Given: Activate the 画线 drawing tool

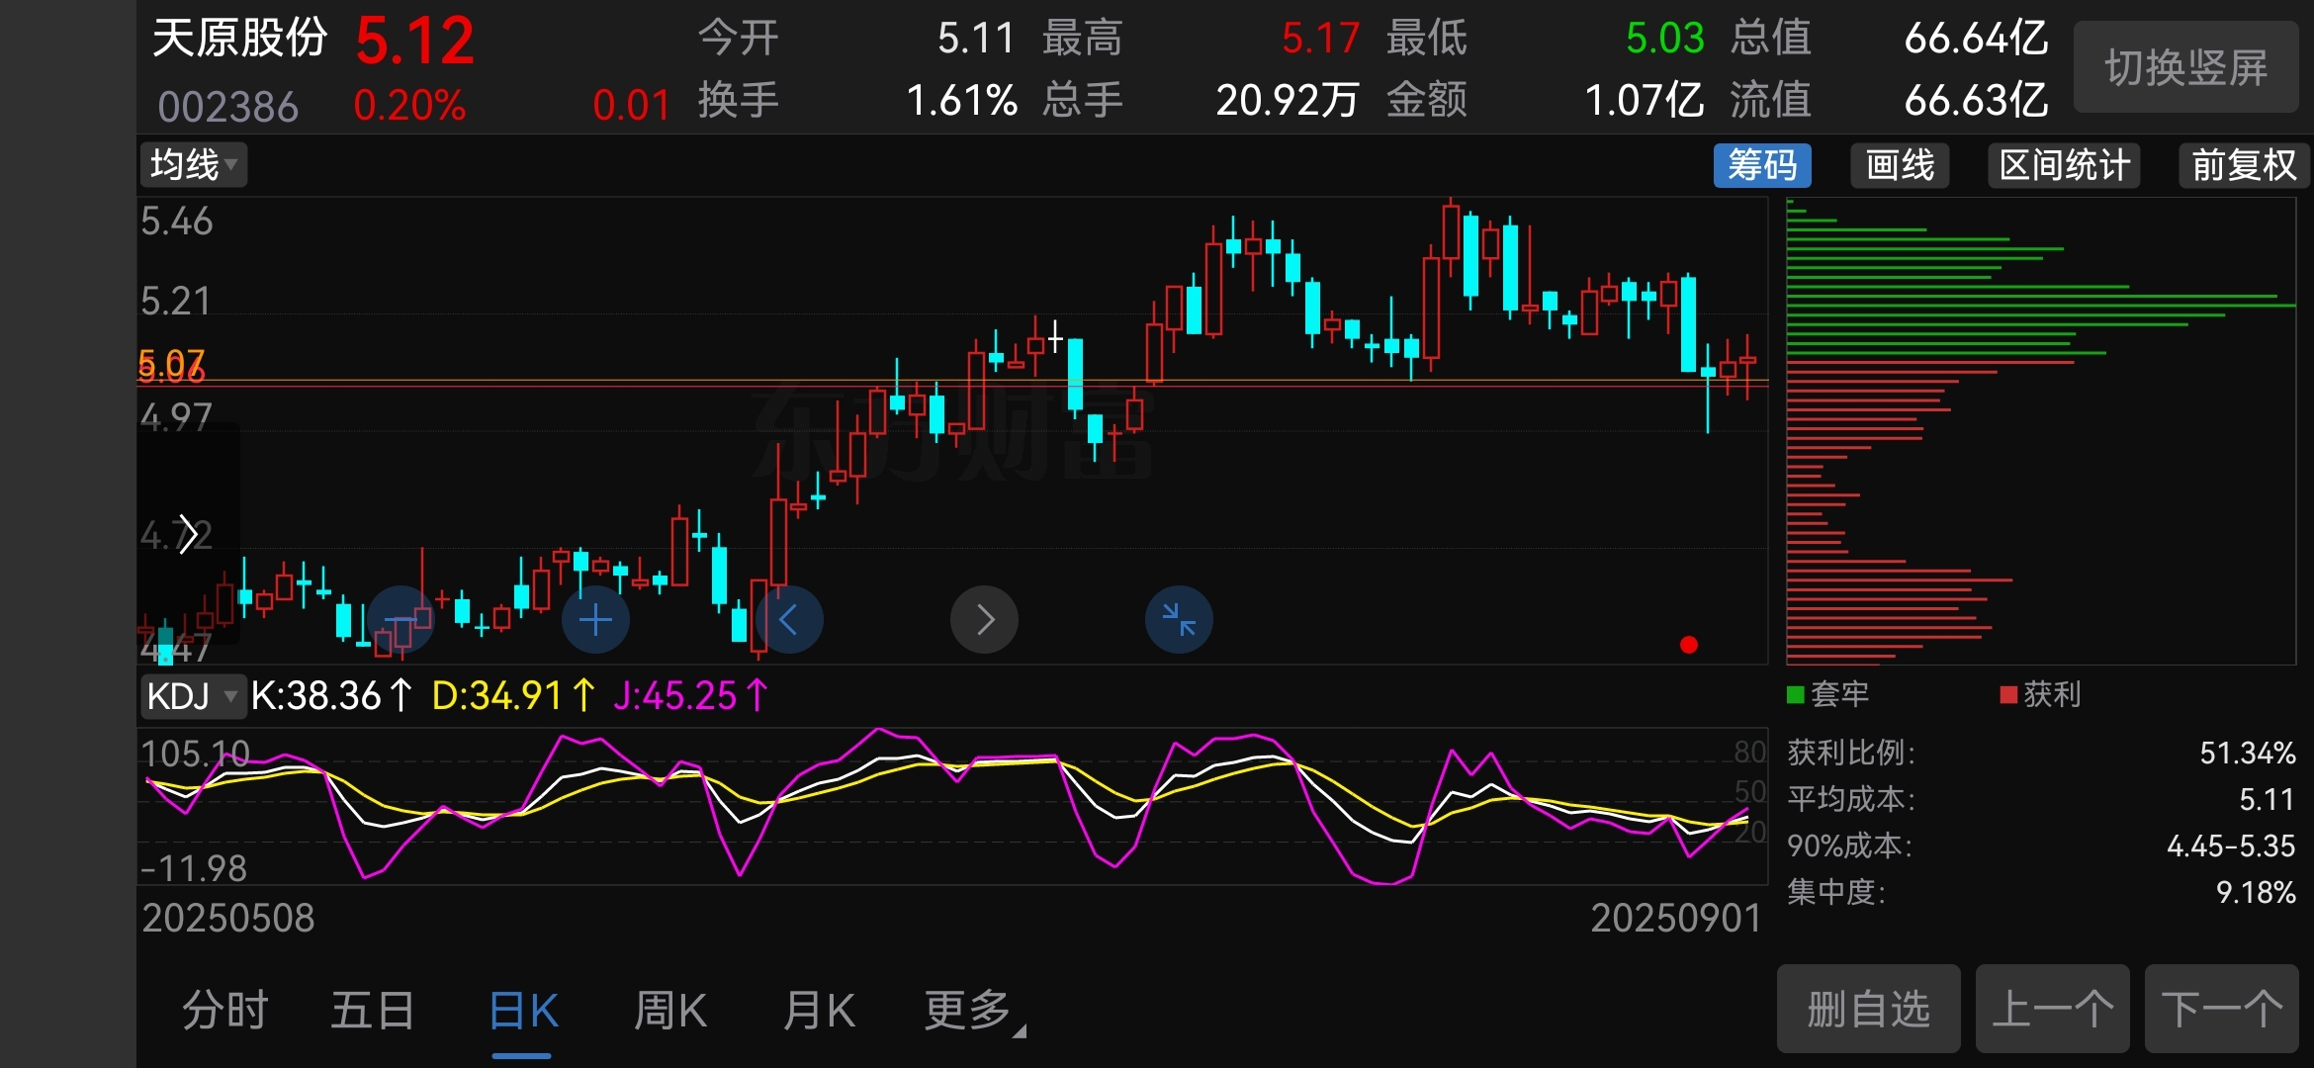Looking at the screenshot, I should tap(1900, 165).
